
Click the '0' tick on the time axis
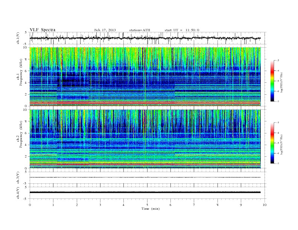pos(30,205)
